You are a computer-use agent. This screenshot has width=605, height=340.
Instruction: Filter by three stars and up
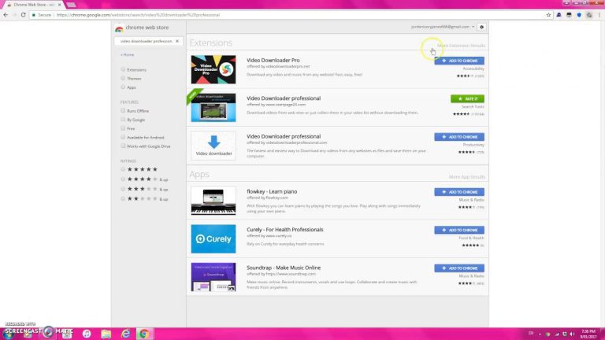tap(123, 189)
